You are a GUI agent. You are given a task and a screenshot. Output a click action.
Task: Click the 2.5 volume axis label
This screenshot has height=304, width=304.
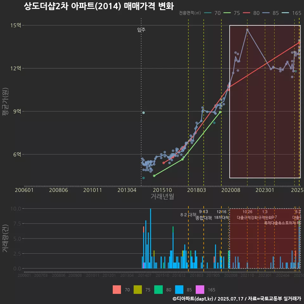tap(17, 254)
